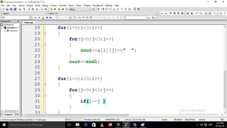Switch to the *main.cpp editor tab
The height and width of the screenshot is (128, 227).
(28, 22)
